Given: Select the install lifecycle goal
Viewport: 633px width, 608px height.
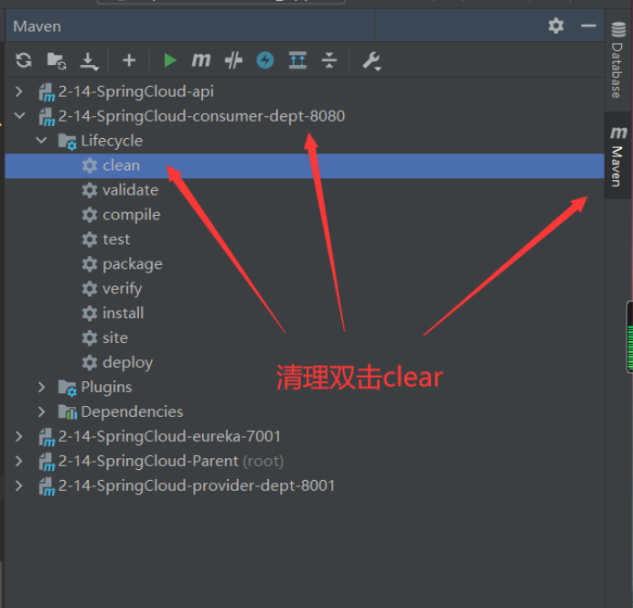Looking at the screenshot, I should [305, 313].
